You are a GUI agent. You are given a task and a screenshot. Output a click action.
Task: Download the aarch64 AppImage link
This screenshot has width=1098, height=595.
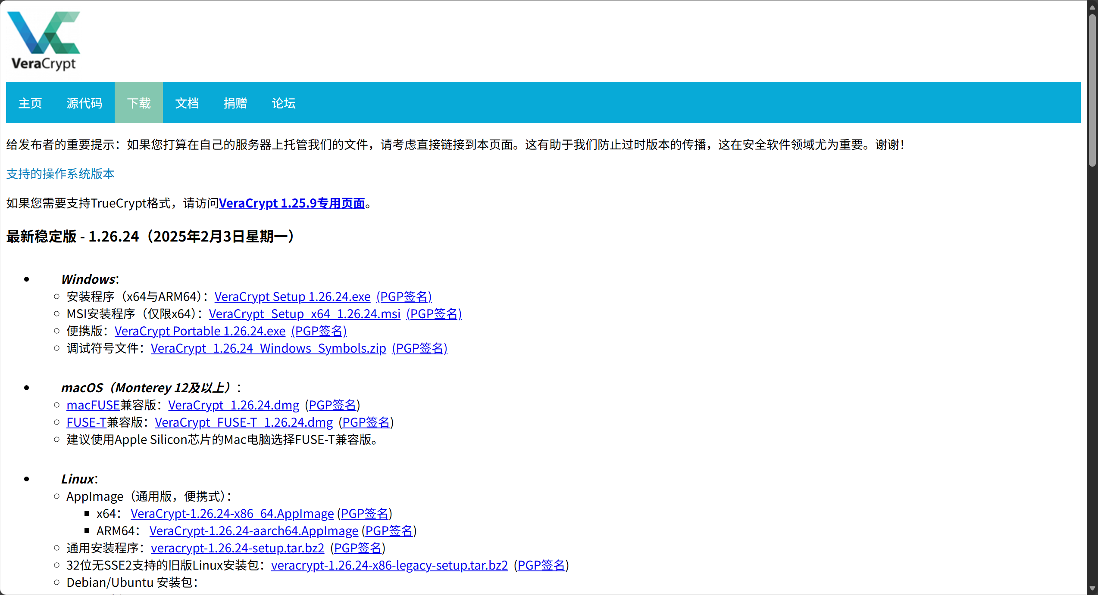(x=253, y=531)
